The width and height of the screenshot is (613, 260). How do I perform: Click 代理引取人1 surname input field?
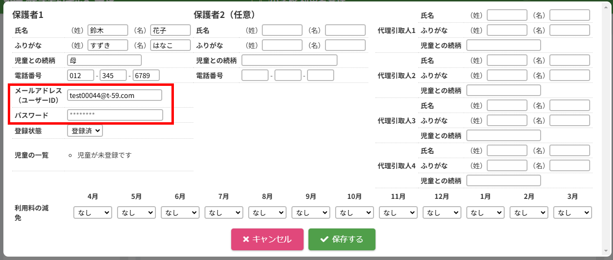(507, 15)
